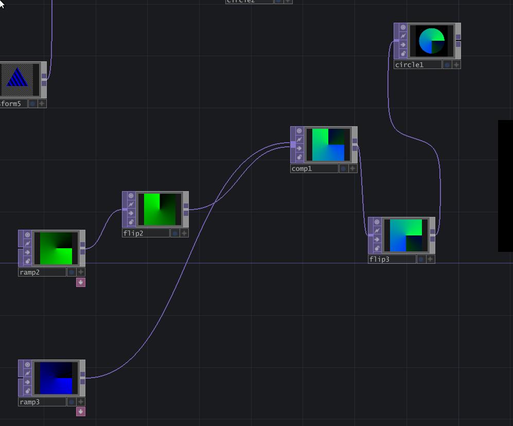Select the ramp2 node name label

(42, 272)
